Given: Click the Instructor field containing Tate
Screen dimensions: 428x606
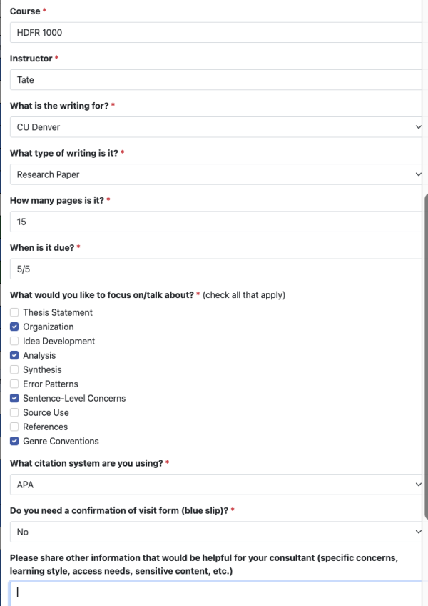Looking at the screenshot, I should pyautogui.click(x=215, y=79).
